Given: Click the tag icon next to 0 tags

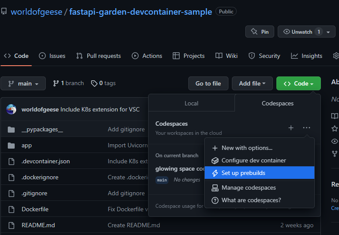Looking at the screenshot, I should click(94, 83).
